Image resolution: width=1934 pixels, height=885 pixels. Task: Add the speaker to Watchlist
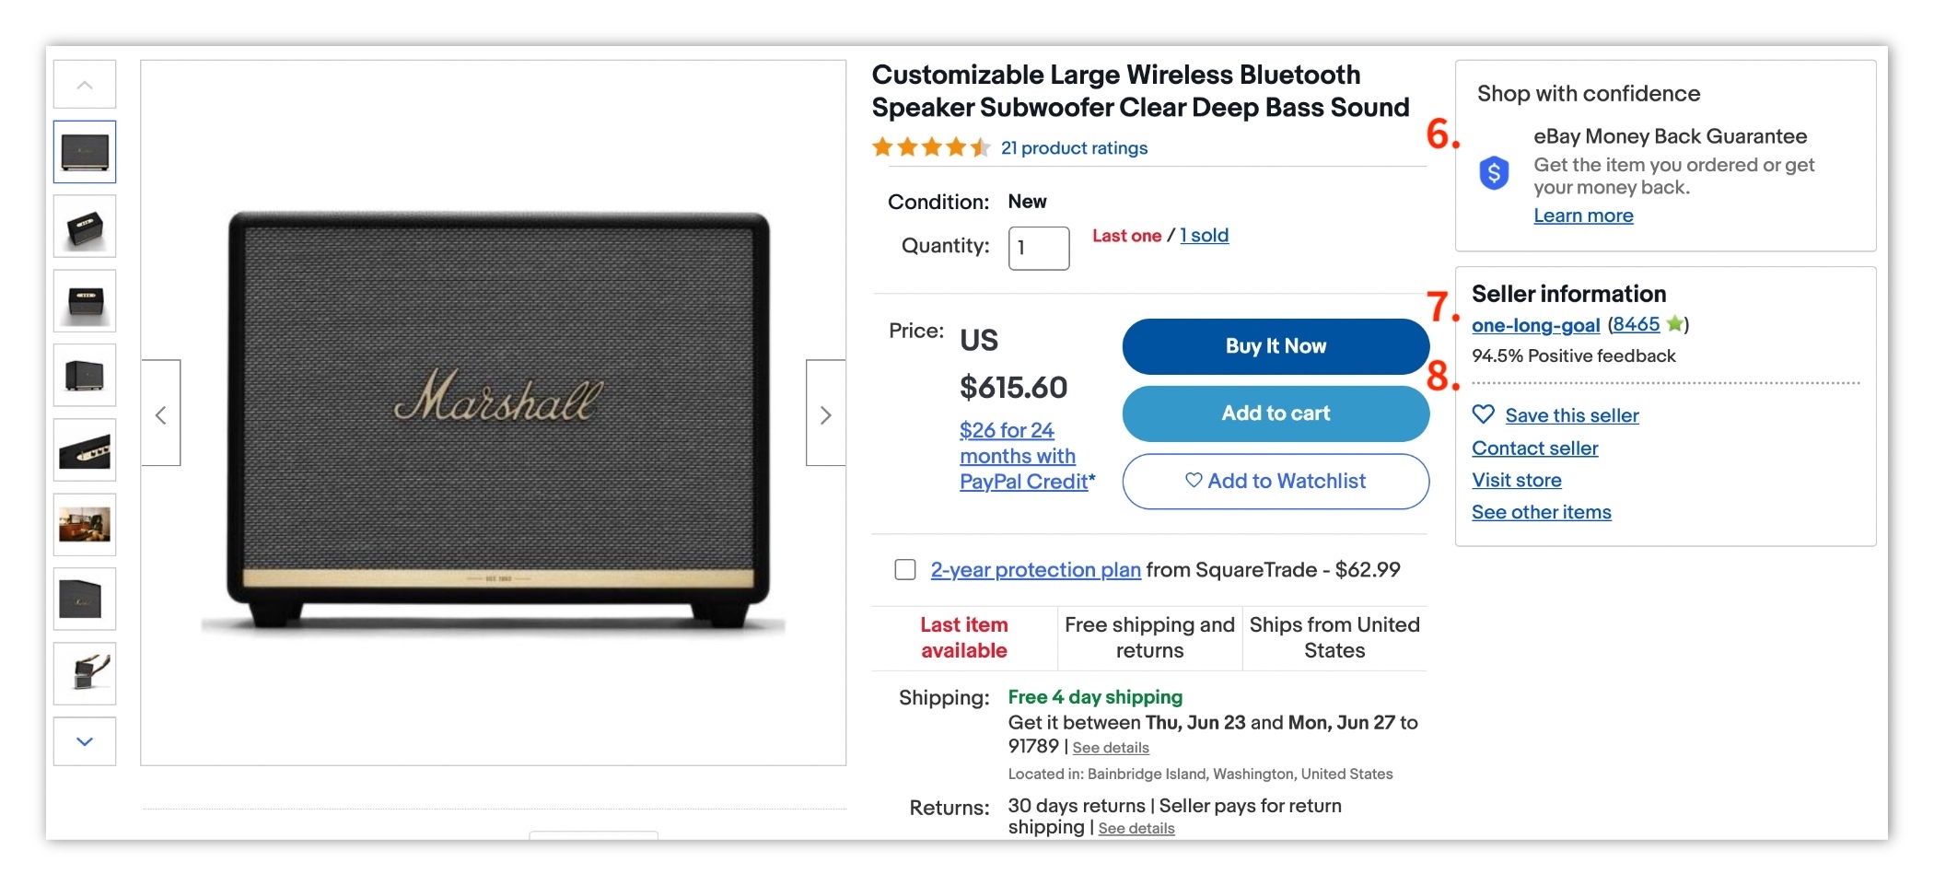1275,481
